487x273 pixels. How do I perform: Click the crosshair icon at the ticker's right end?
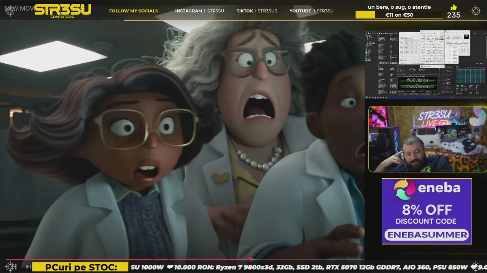click(x=476, y=267)
